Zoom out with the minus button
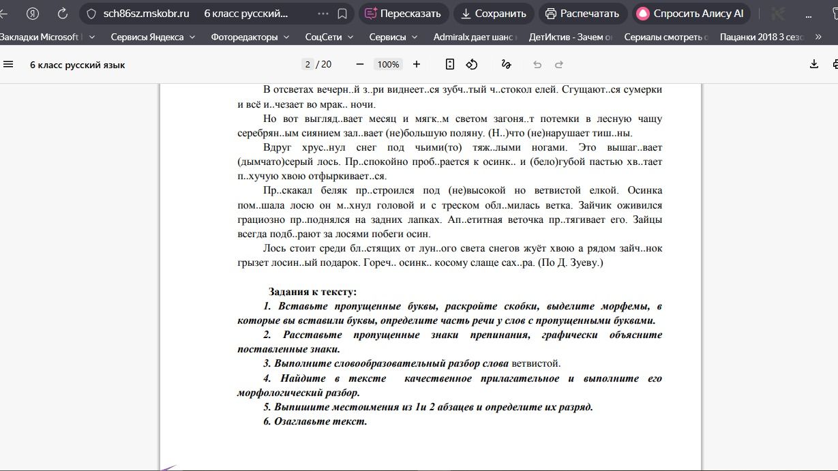Image resolution: width=838 pixels, height=471 pixels. point(360,64)
